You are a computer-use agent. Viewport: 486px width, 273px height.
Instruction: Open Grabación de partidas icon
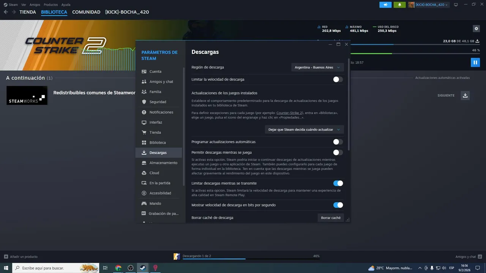(144, 213)
